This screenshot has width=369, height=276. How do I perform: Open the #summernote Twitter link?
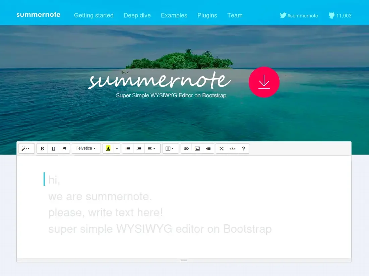click(299, 15)
